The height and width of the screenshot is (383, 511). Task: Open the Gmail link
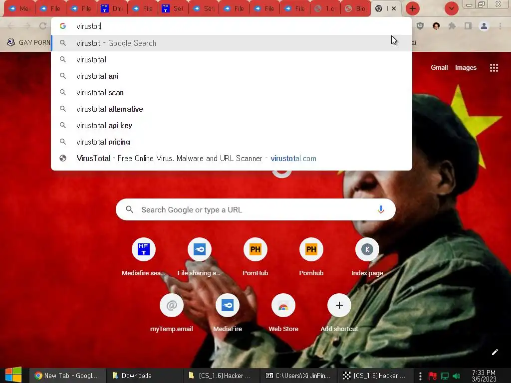(x=439, y=68)
